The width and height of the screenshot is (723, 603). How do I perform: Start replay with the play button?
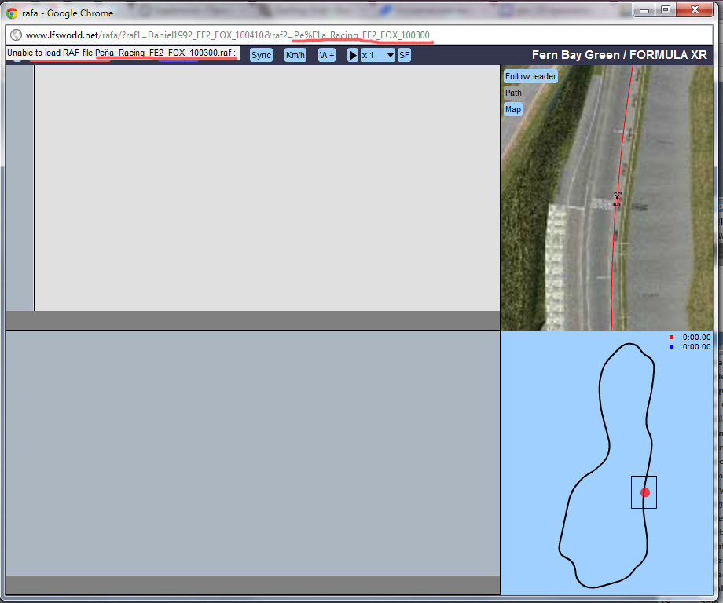tap(353, 55)
